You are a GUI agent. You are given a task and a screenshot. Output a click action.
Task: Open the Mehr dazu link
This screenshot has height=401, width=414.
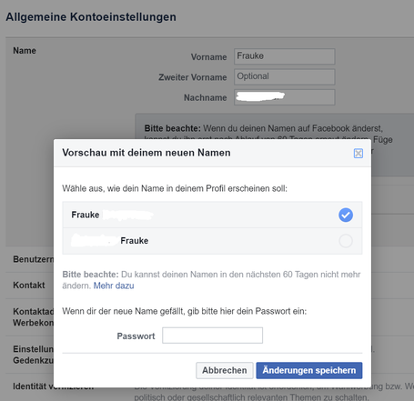tap(114, 286)
